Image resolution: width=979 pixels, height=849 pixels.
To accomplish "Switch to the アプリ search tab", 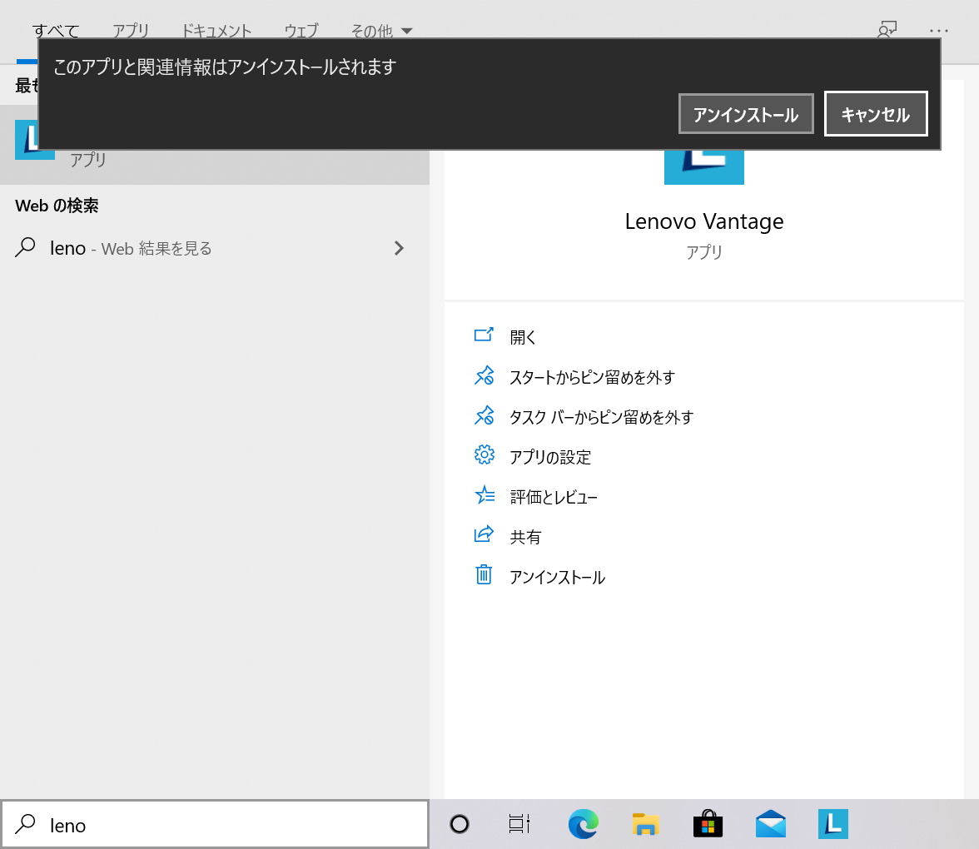I will [x=131, y=30].
